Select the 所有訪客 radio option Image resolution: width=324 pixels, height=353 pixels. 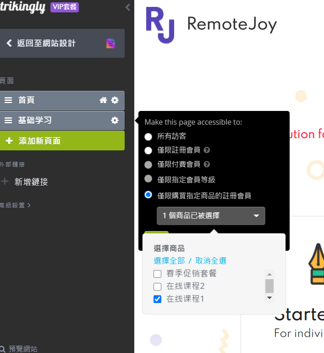point(148,137)
